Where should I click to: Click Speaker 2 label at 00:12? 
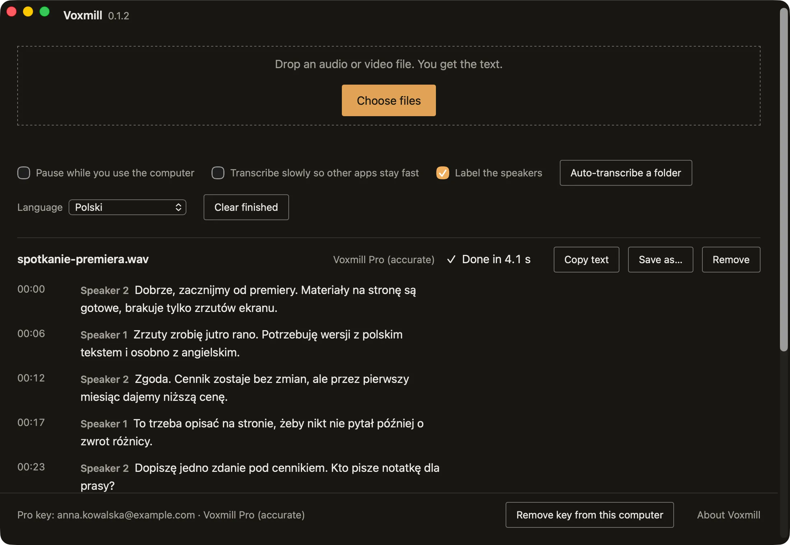[x=104, y=379]
